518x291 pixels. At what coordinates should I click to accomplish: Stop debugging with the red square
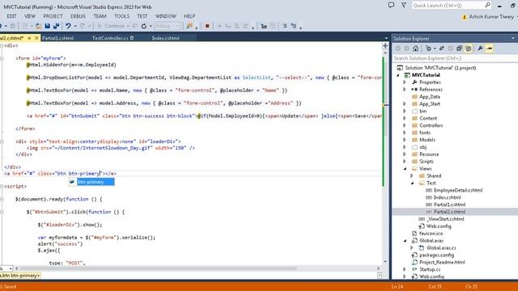[207, 26]
